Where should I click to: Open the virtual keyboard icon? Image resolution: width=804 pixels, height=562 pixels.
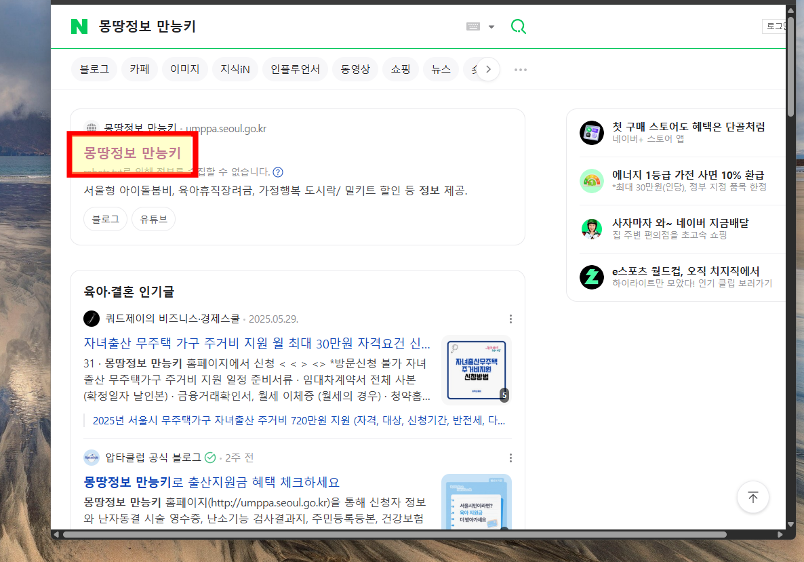pyautogui.click(x=473, y=26)
